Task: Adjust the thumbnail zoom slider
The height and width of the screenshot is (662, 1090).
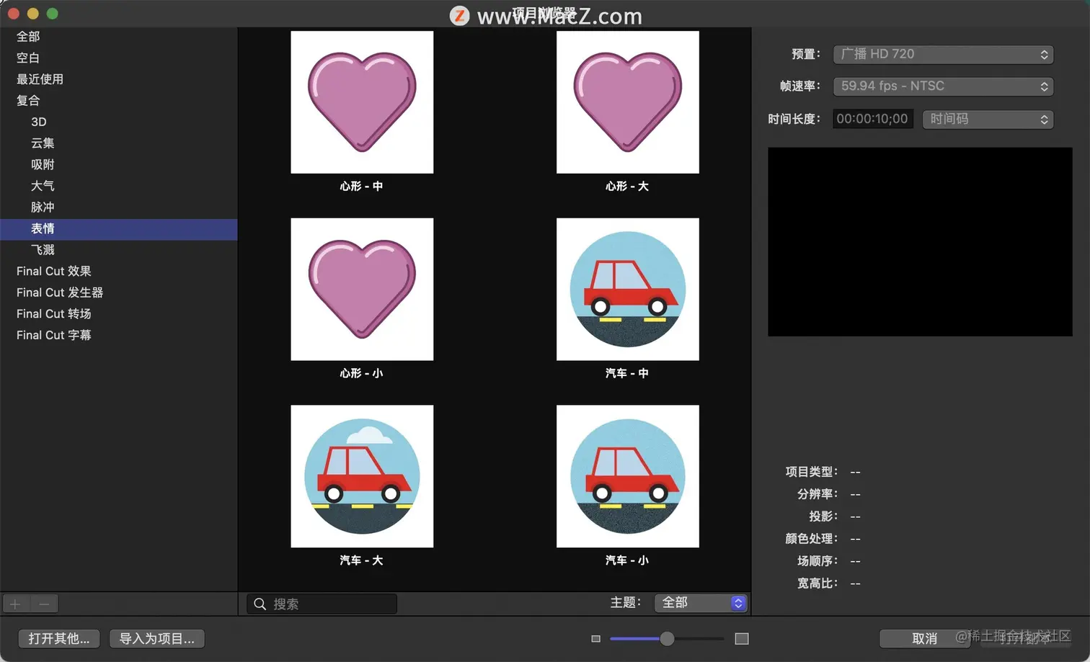Action: [667, 638]
